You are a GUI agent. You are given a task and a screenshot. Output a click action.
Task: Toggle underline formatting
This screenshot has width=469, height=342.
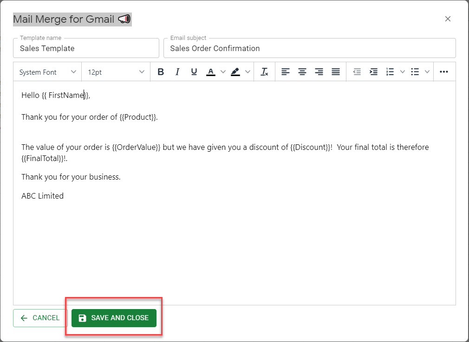pos(194,72)
